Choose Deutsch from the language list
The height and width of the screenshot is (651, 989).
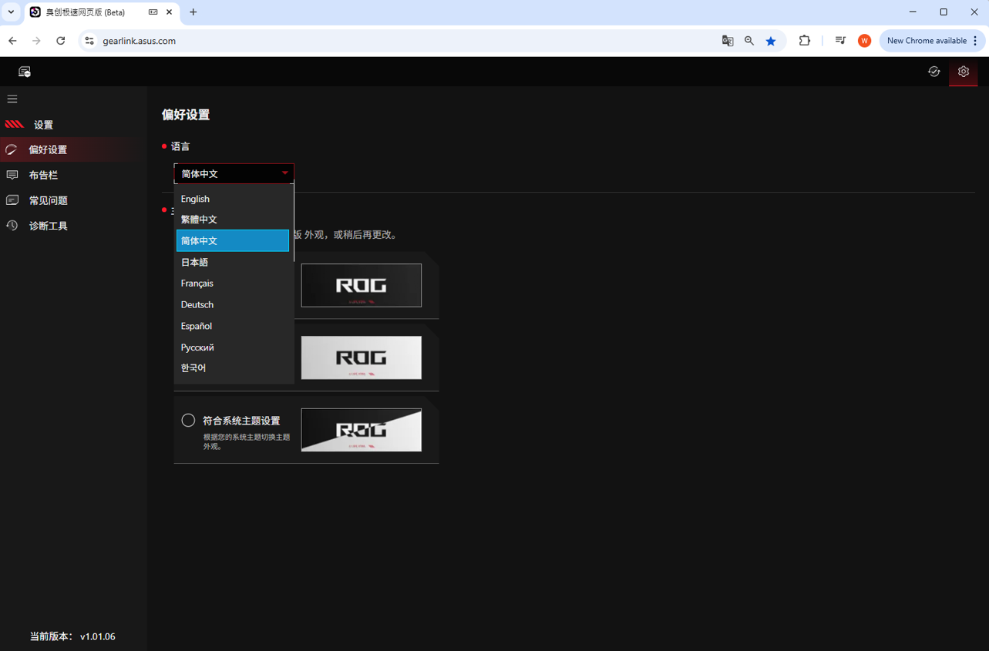[x=233, y=304]
